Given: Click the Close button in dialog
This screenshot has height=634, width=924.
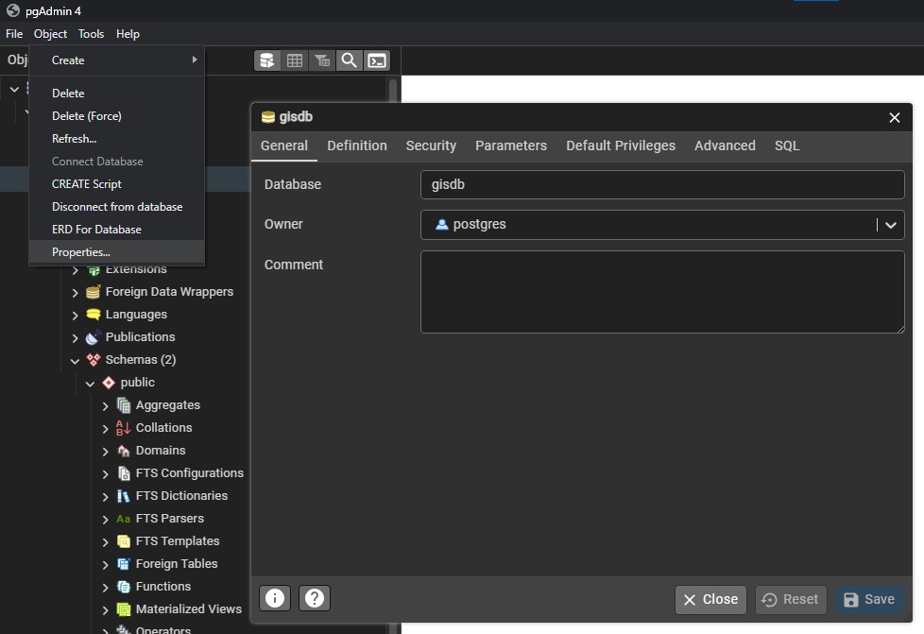Looking at the screenshot, I should (710, 599).
